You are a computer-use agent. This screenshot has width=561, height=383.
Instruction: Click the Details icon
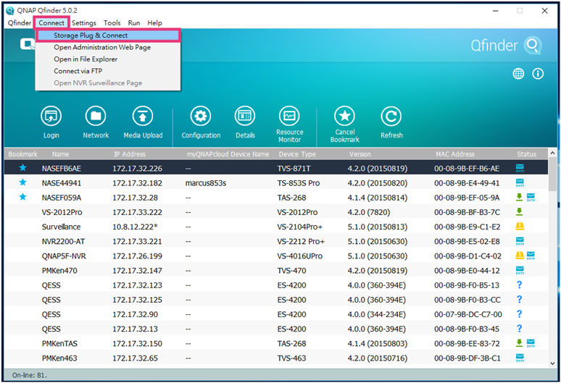coord(245,117)
